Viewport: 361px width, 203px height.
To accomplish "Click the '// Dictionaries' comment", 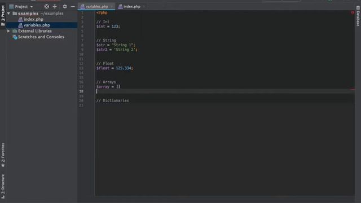I will [113, 100].
